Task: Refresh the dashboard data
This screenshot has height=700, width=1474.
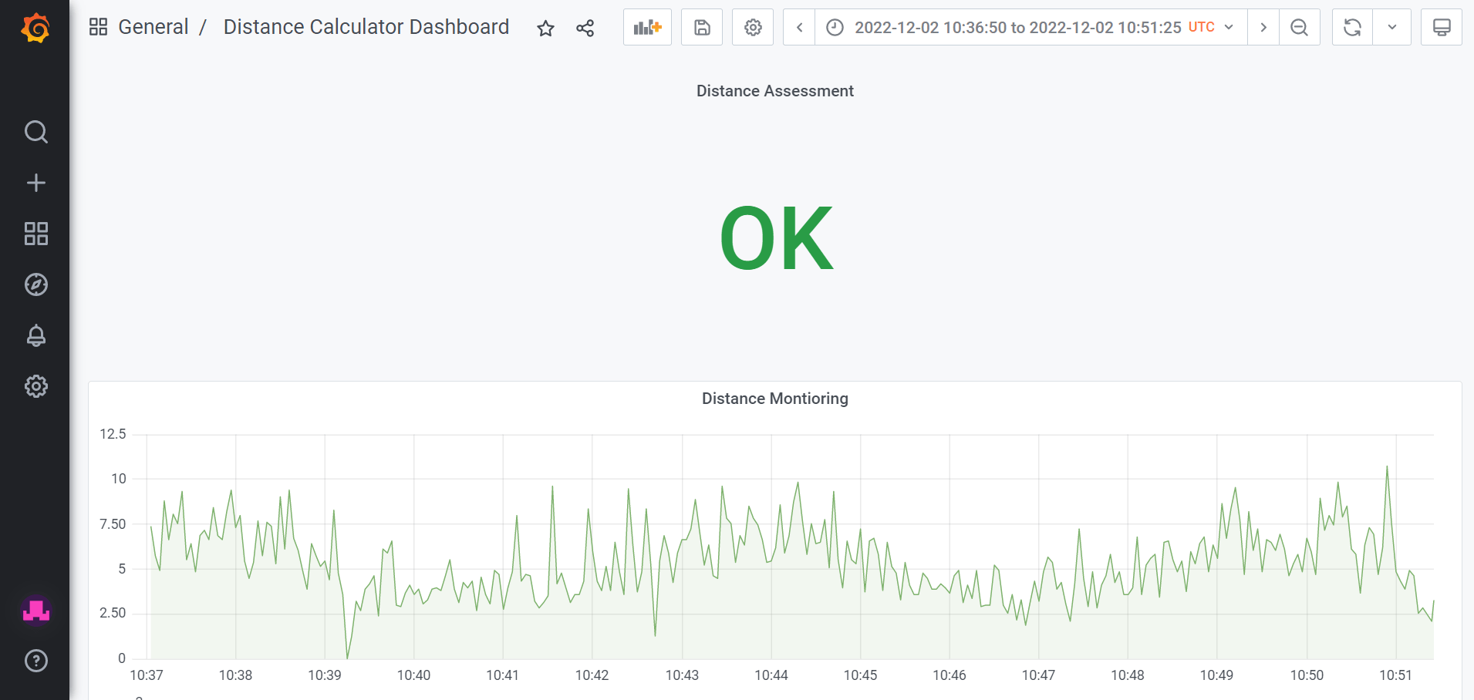Action: [x=1351, y=27]
